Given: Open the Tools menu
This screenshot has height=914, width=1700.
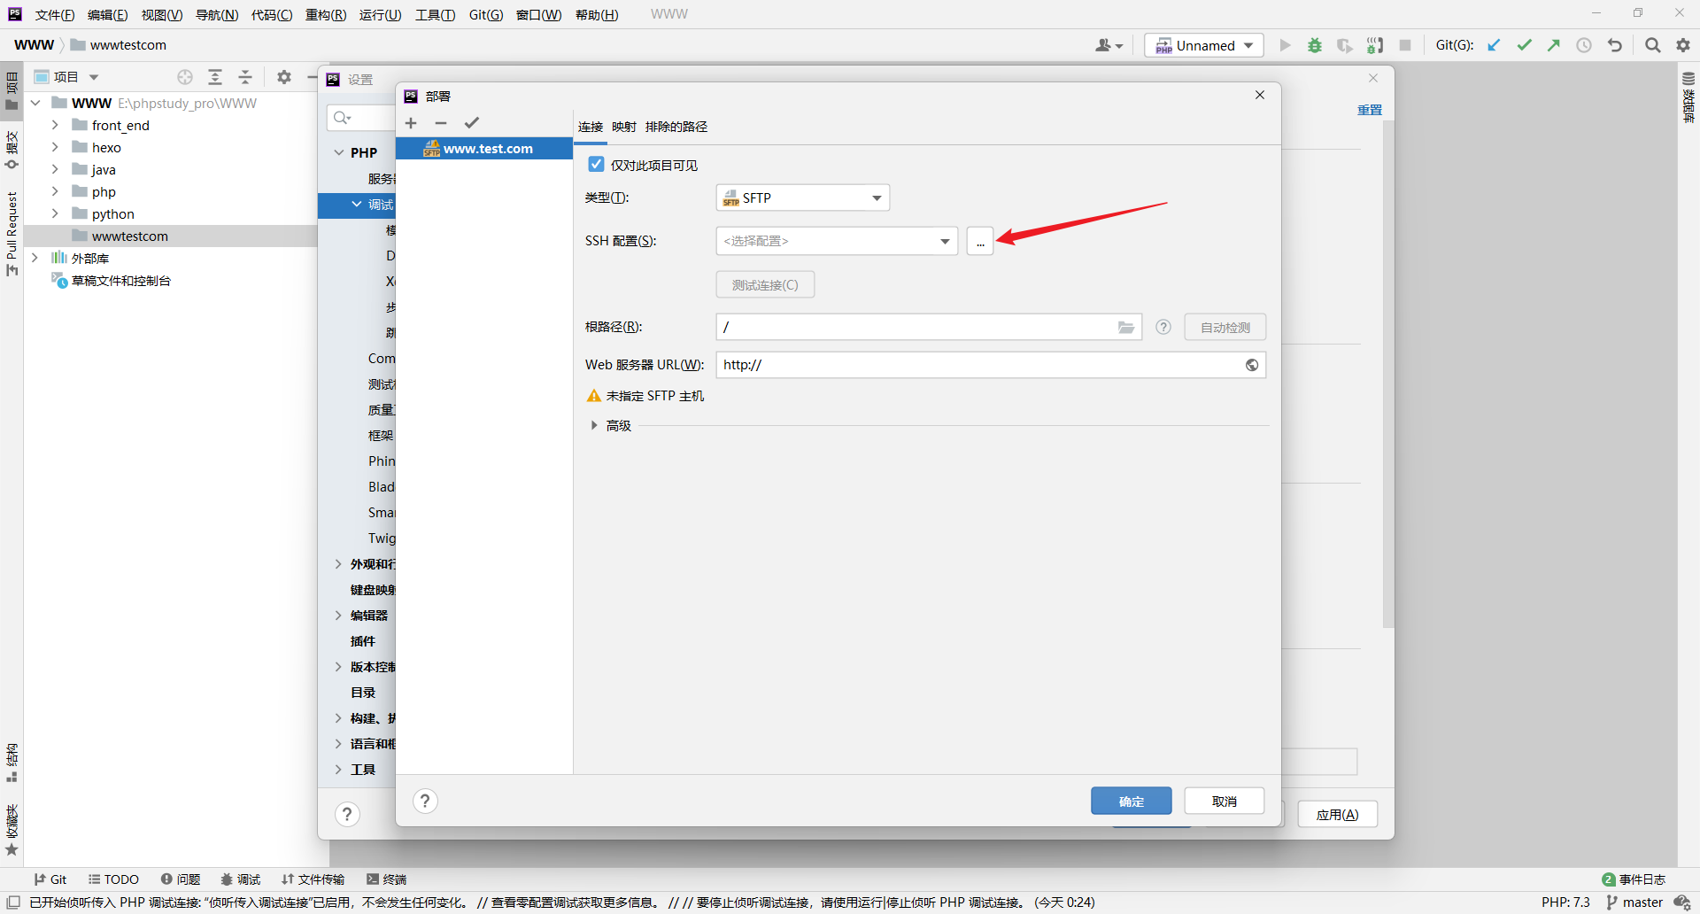Looking at the screenshot, I should (435, 15).
